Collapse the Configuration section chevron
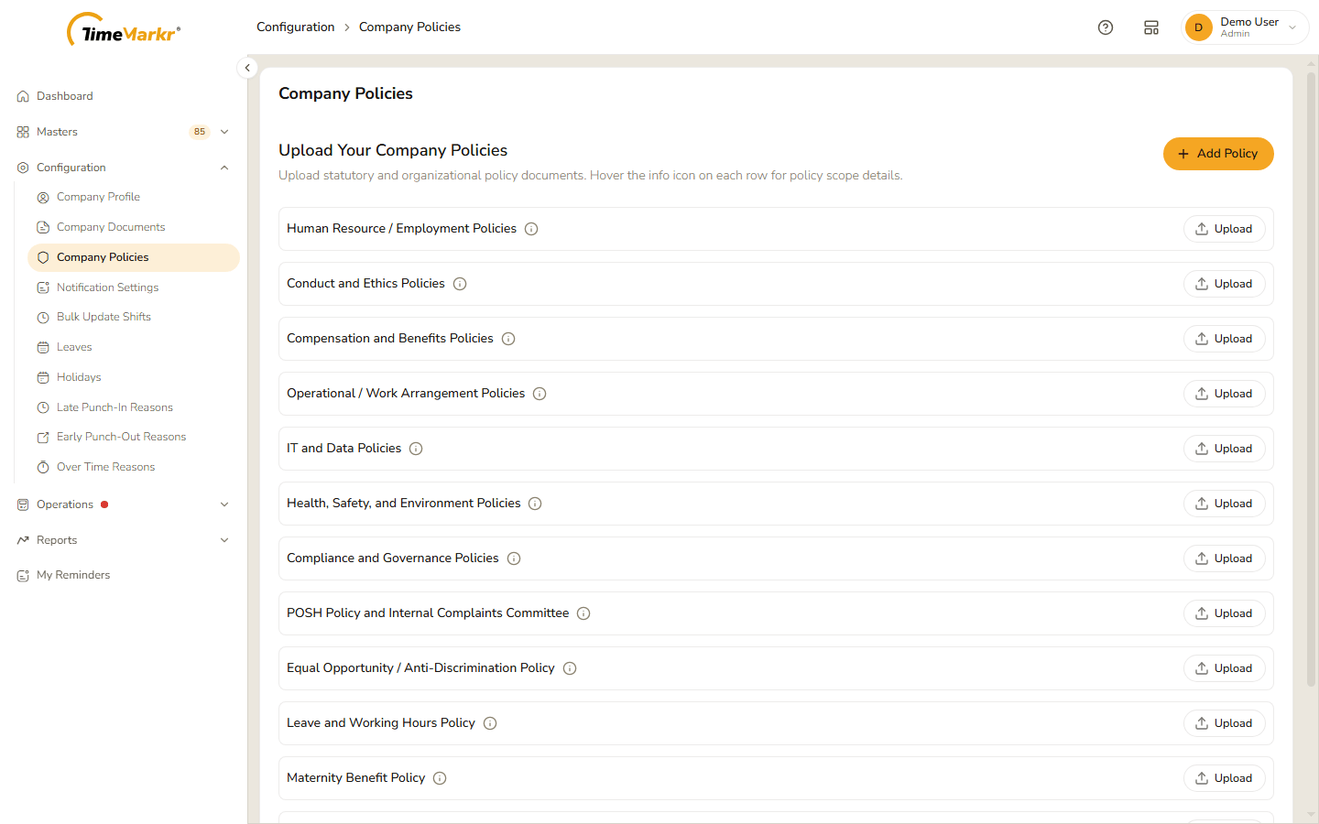This screenshot has height=824, width=1319. (x=224, y=168)
